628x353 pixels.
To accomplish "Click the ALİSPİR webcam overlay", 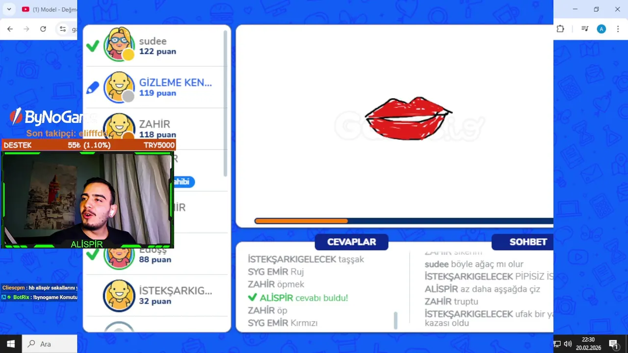I will [x=88, y=200].
